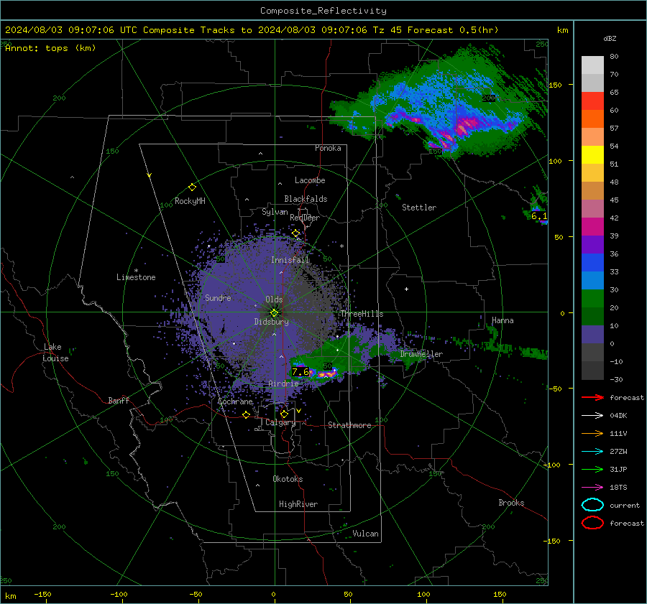Click the Okotoks town label

[x=288, y=479]
